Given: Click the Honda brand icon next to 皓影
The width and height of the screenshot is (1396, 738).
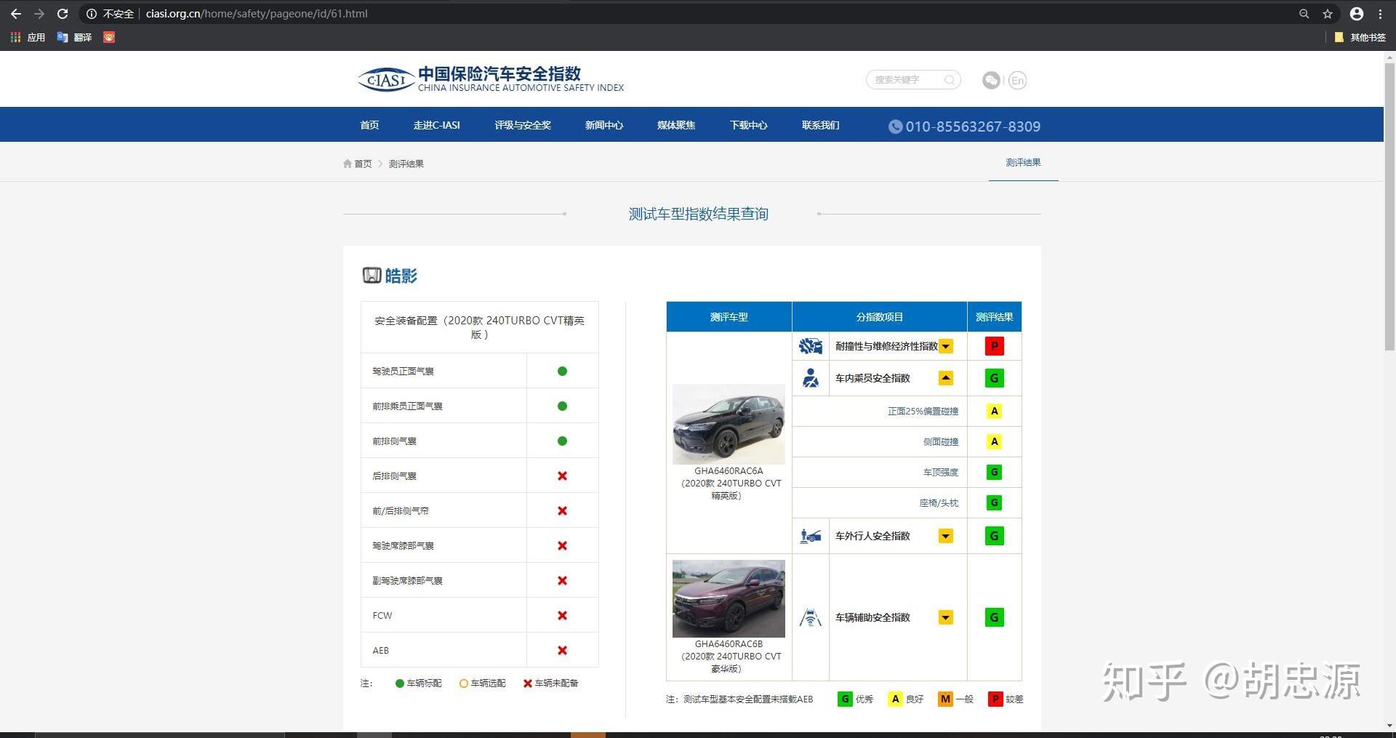Looking at the screenshot, I should pos(372,275).
